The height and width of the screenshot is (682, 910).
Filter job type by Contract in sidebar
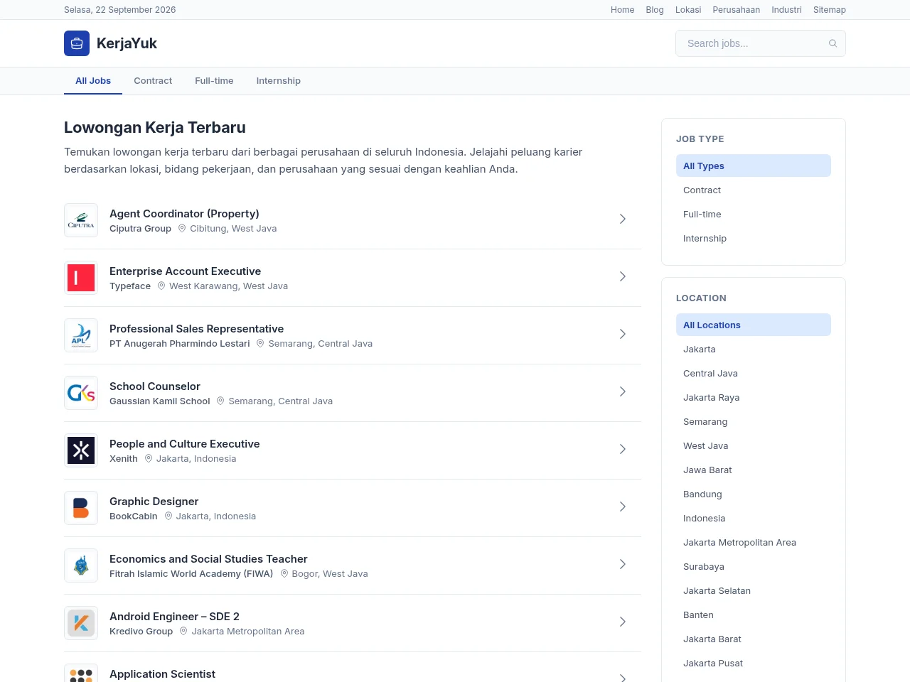[754, 190]
